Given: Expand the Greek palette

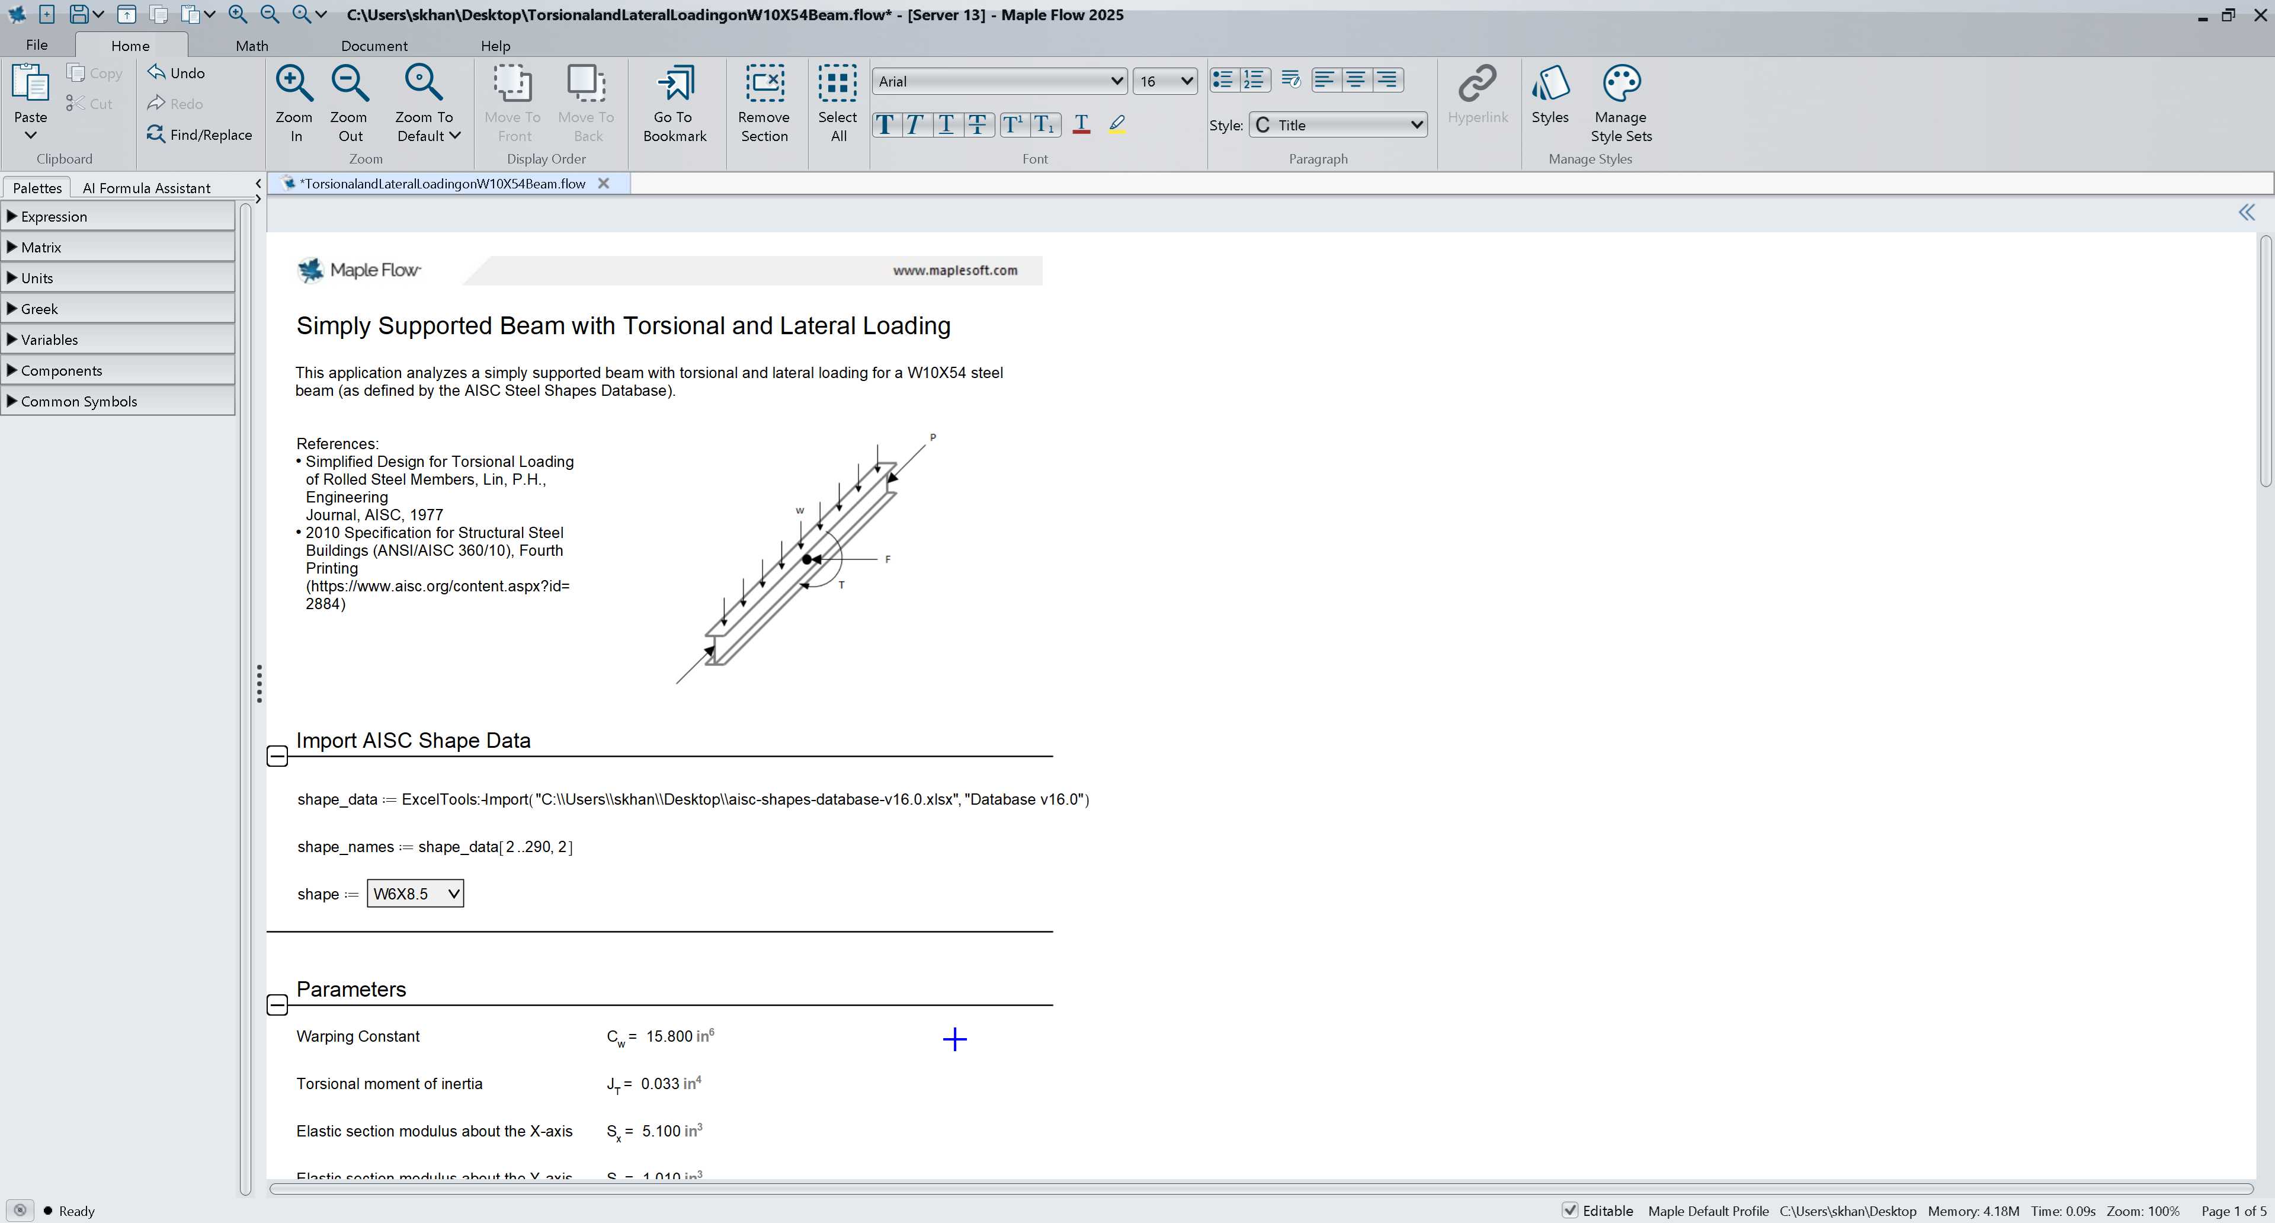Looking at the screenshot, I should [118, 309].
